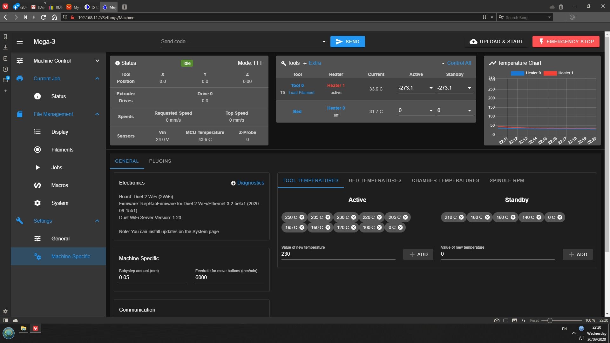Image resolution: width=610 pixels, height=343 pixels.
Task: Toggle Heater 0 bed heater state
Action: click(336, 108)
